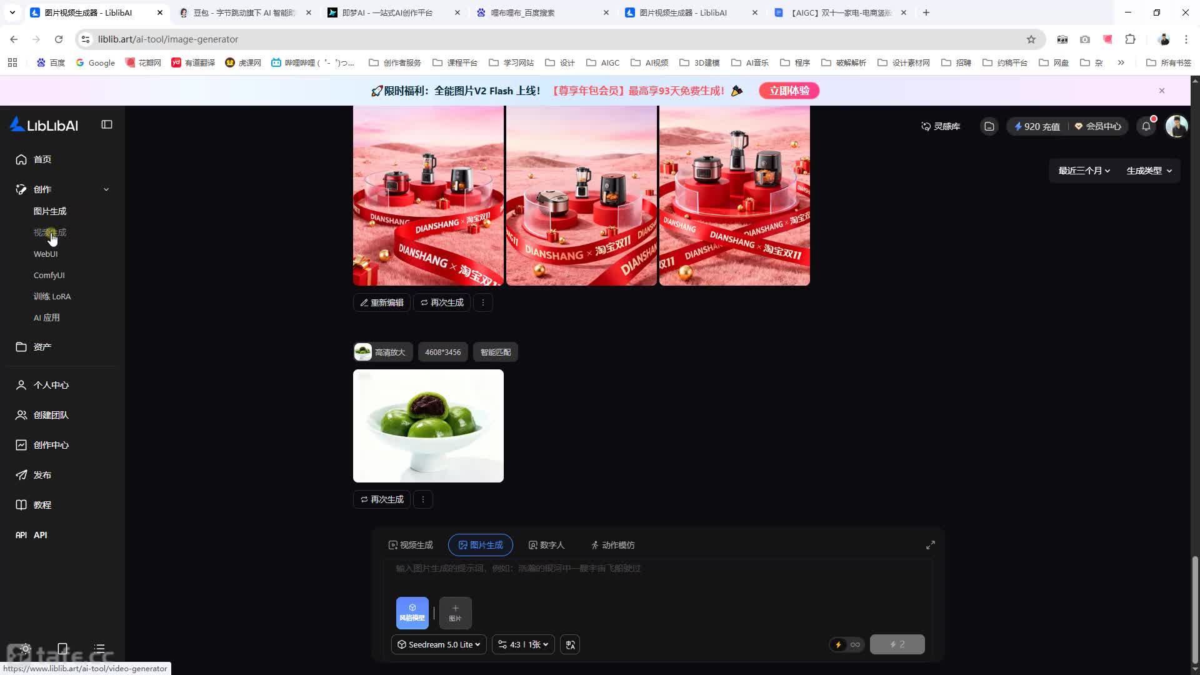The image size is (1200, 675).
Task: Click 重新编辑 under appliance images
Action: click(382, 302)
